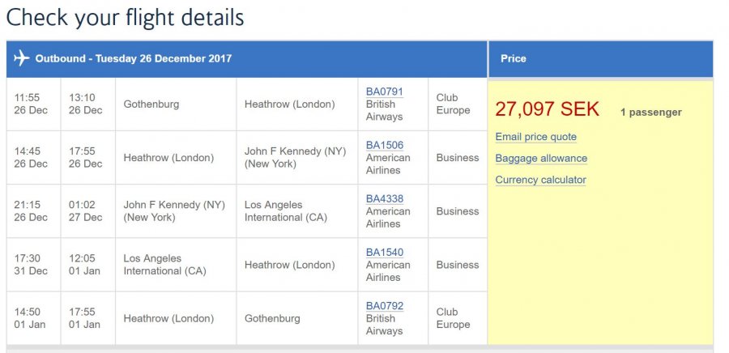Select flight number link BA4338

[384, 198]
